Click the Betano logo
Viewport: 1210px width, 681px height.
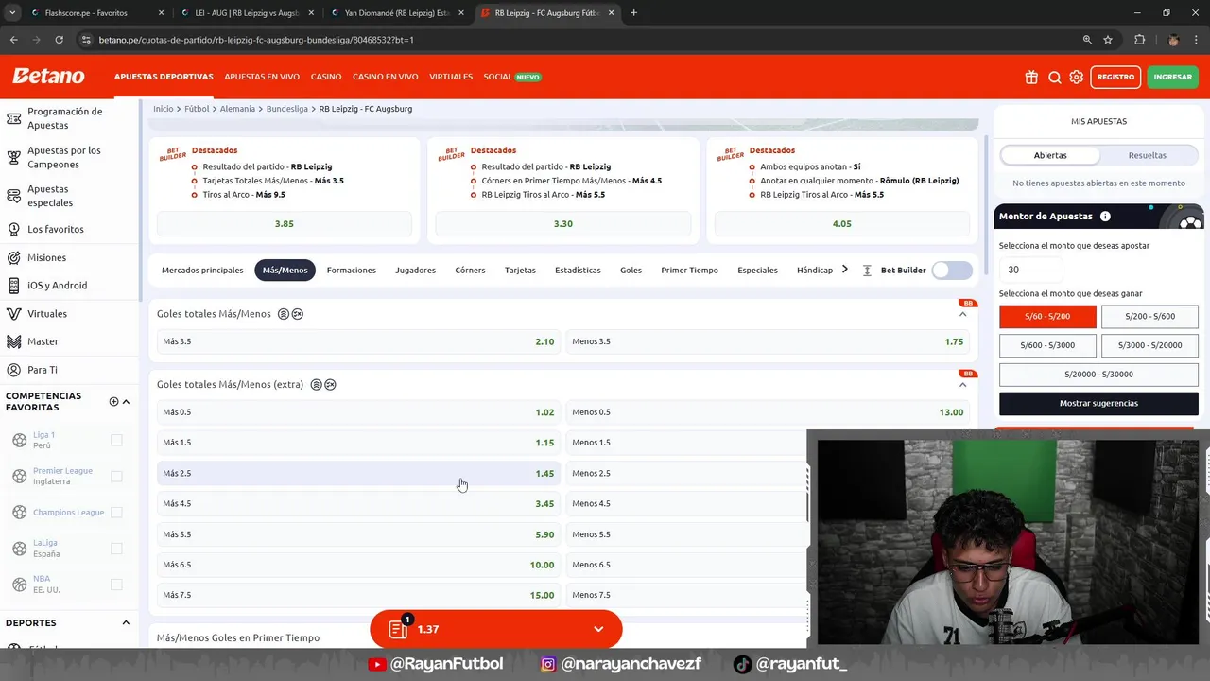pyautogui.click(x=48, y=77)
